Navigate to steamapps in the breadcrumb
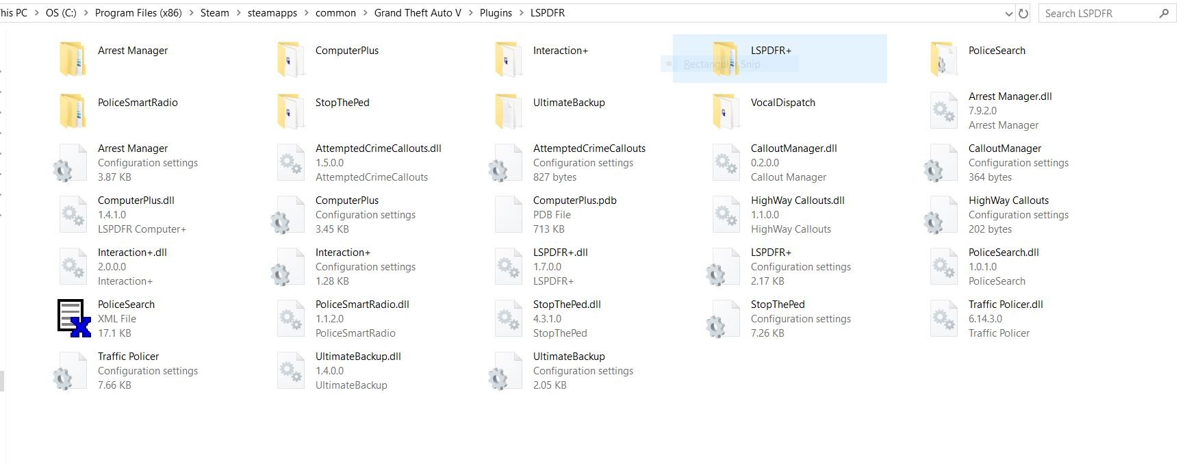The height and width of the screenshot is (464, 1185). point(272,13)
